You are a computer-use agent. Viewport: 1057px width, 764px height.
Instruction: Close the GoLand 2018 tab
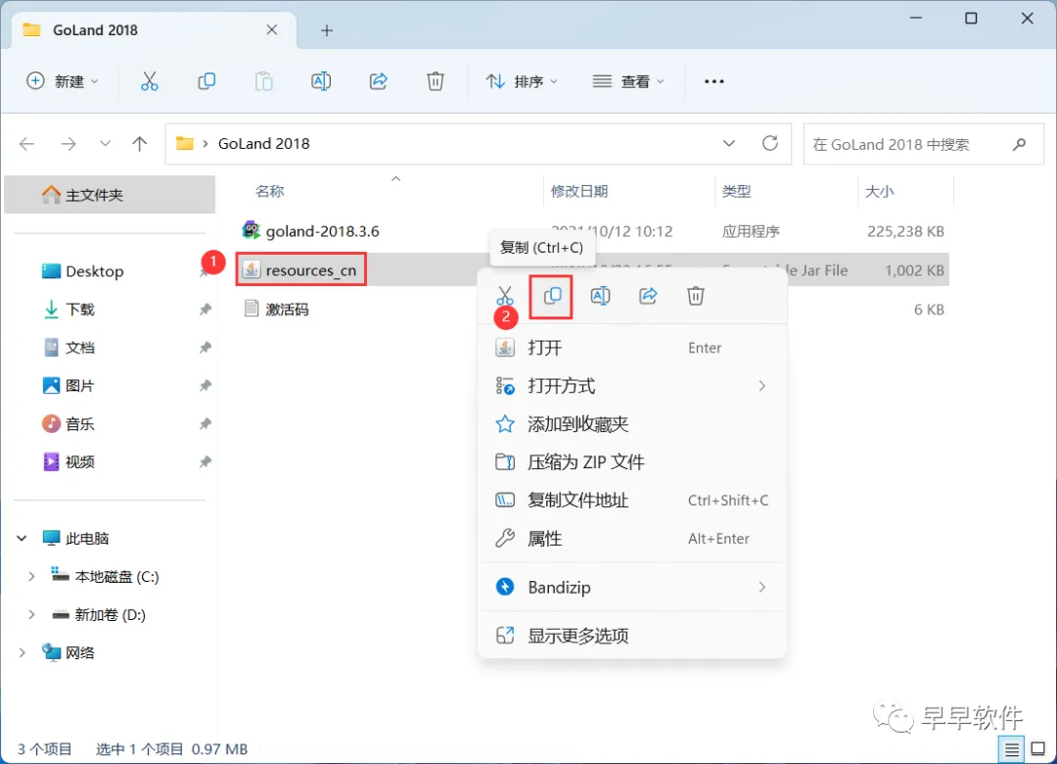pyautogui.click(x=272, y=29)
